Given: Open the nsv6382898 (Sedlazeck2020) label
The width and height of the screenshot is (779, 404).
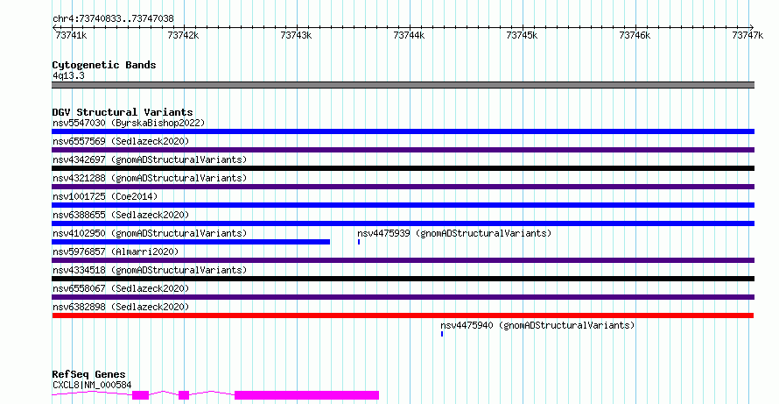Looking at the screenshot, I should tap(121, 307).
